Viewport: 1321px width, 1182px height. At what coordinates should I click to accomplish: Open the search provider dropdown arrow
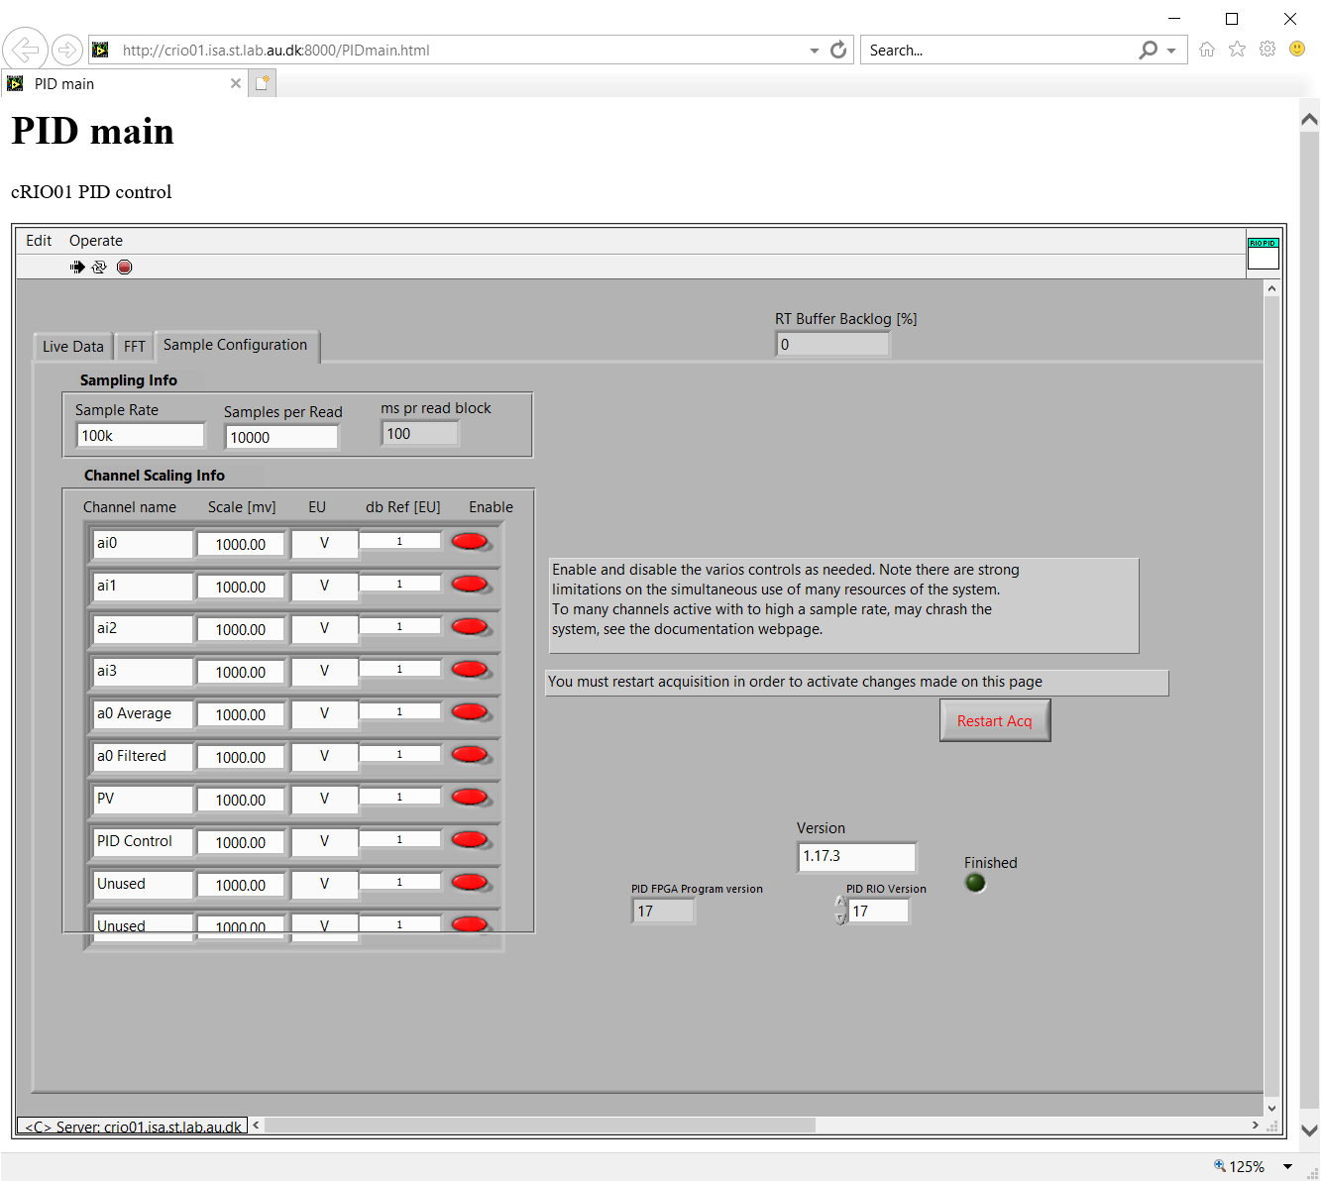pyautogui.click(x=1171, y=51)
